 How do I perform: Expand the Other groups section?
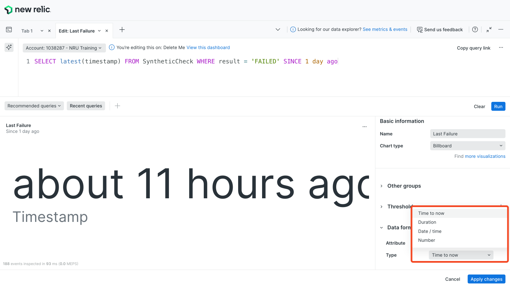point(404,186)
